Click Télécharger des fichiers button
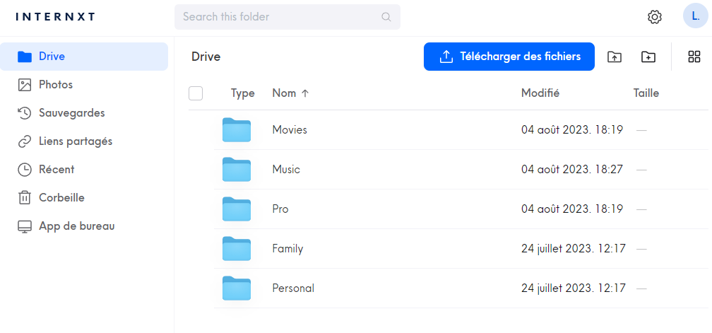The height and width of the screenshot is (333, 712). click(x=509, y=57)
